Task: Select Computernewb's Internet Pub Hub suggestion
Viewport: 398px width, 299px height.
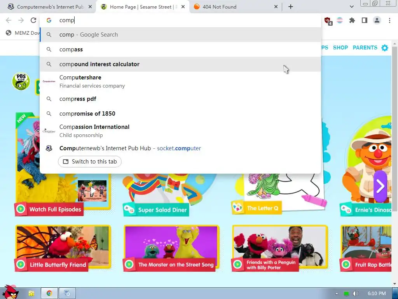Action: (180, 148)
